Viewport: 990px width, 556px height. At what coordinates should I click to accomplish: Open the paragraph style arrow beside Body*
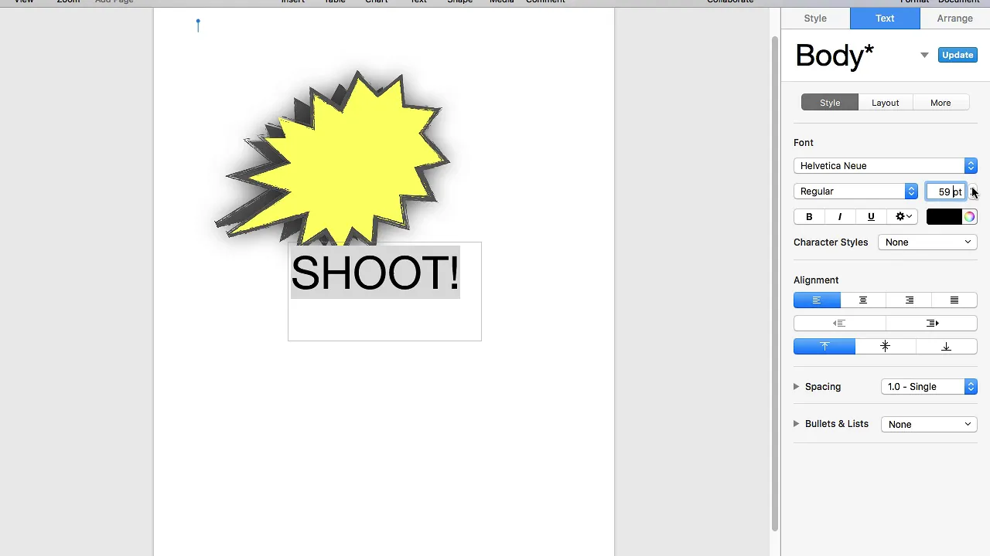[924, 56]
